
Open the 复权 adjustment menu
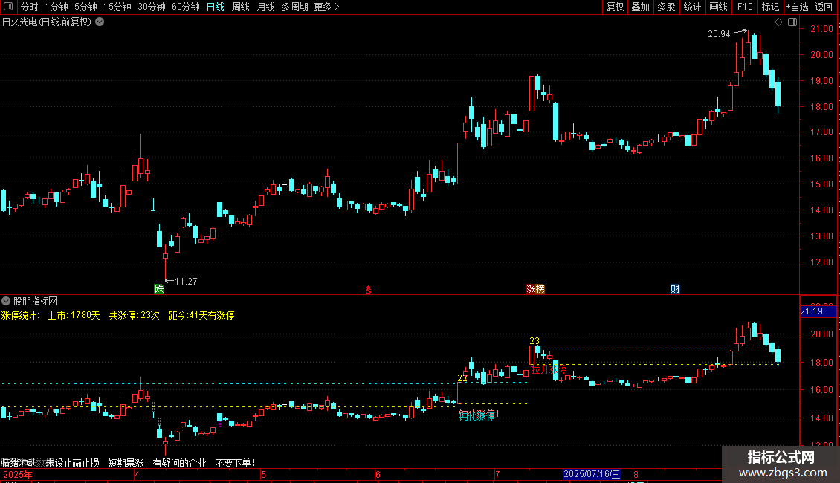615,7
